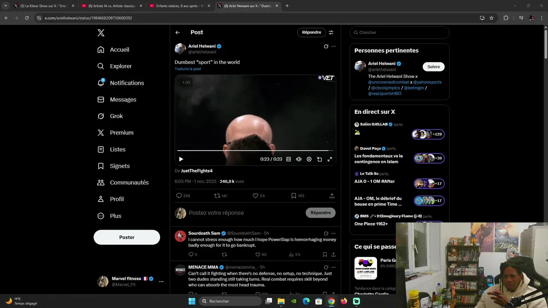Click the video progress bar
This screenshot has width=548, height=308.
point(256,151)
